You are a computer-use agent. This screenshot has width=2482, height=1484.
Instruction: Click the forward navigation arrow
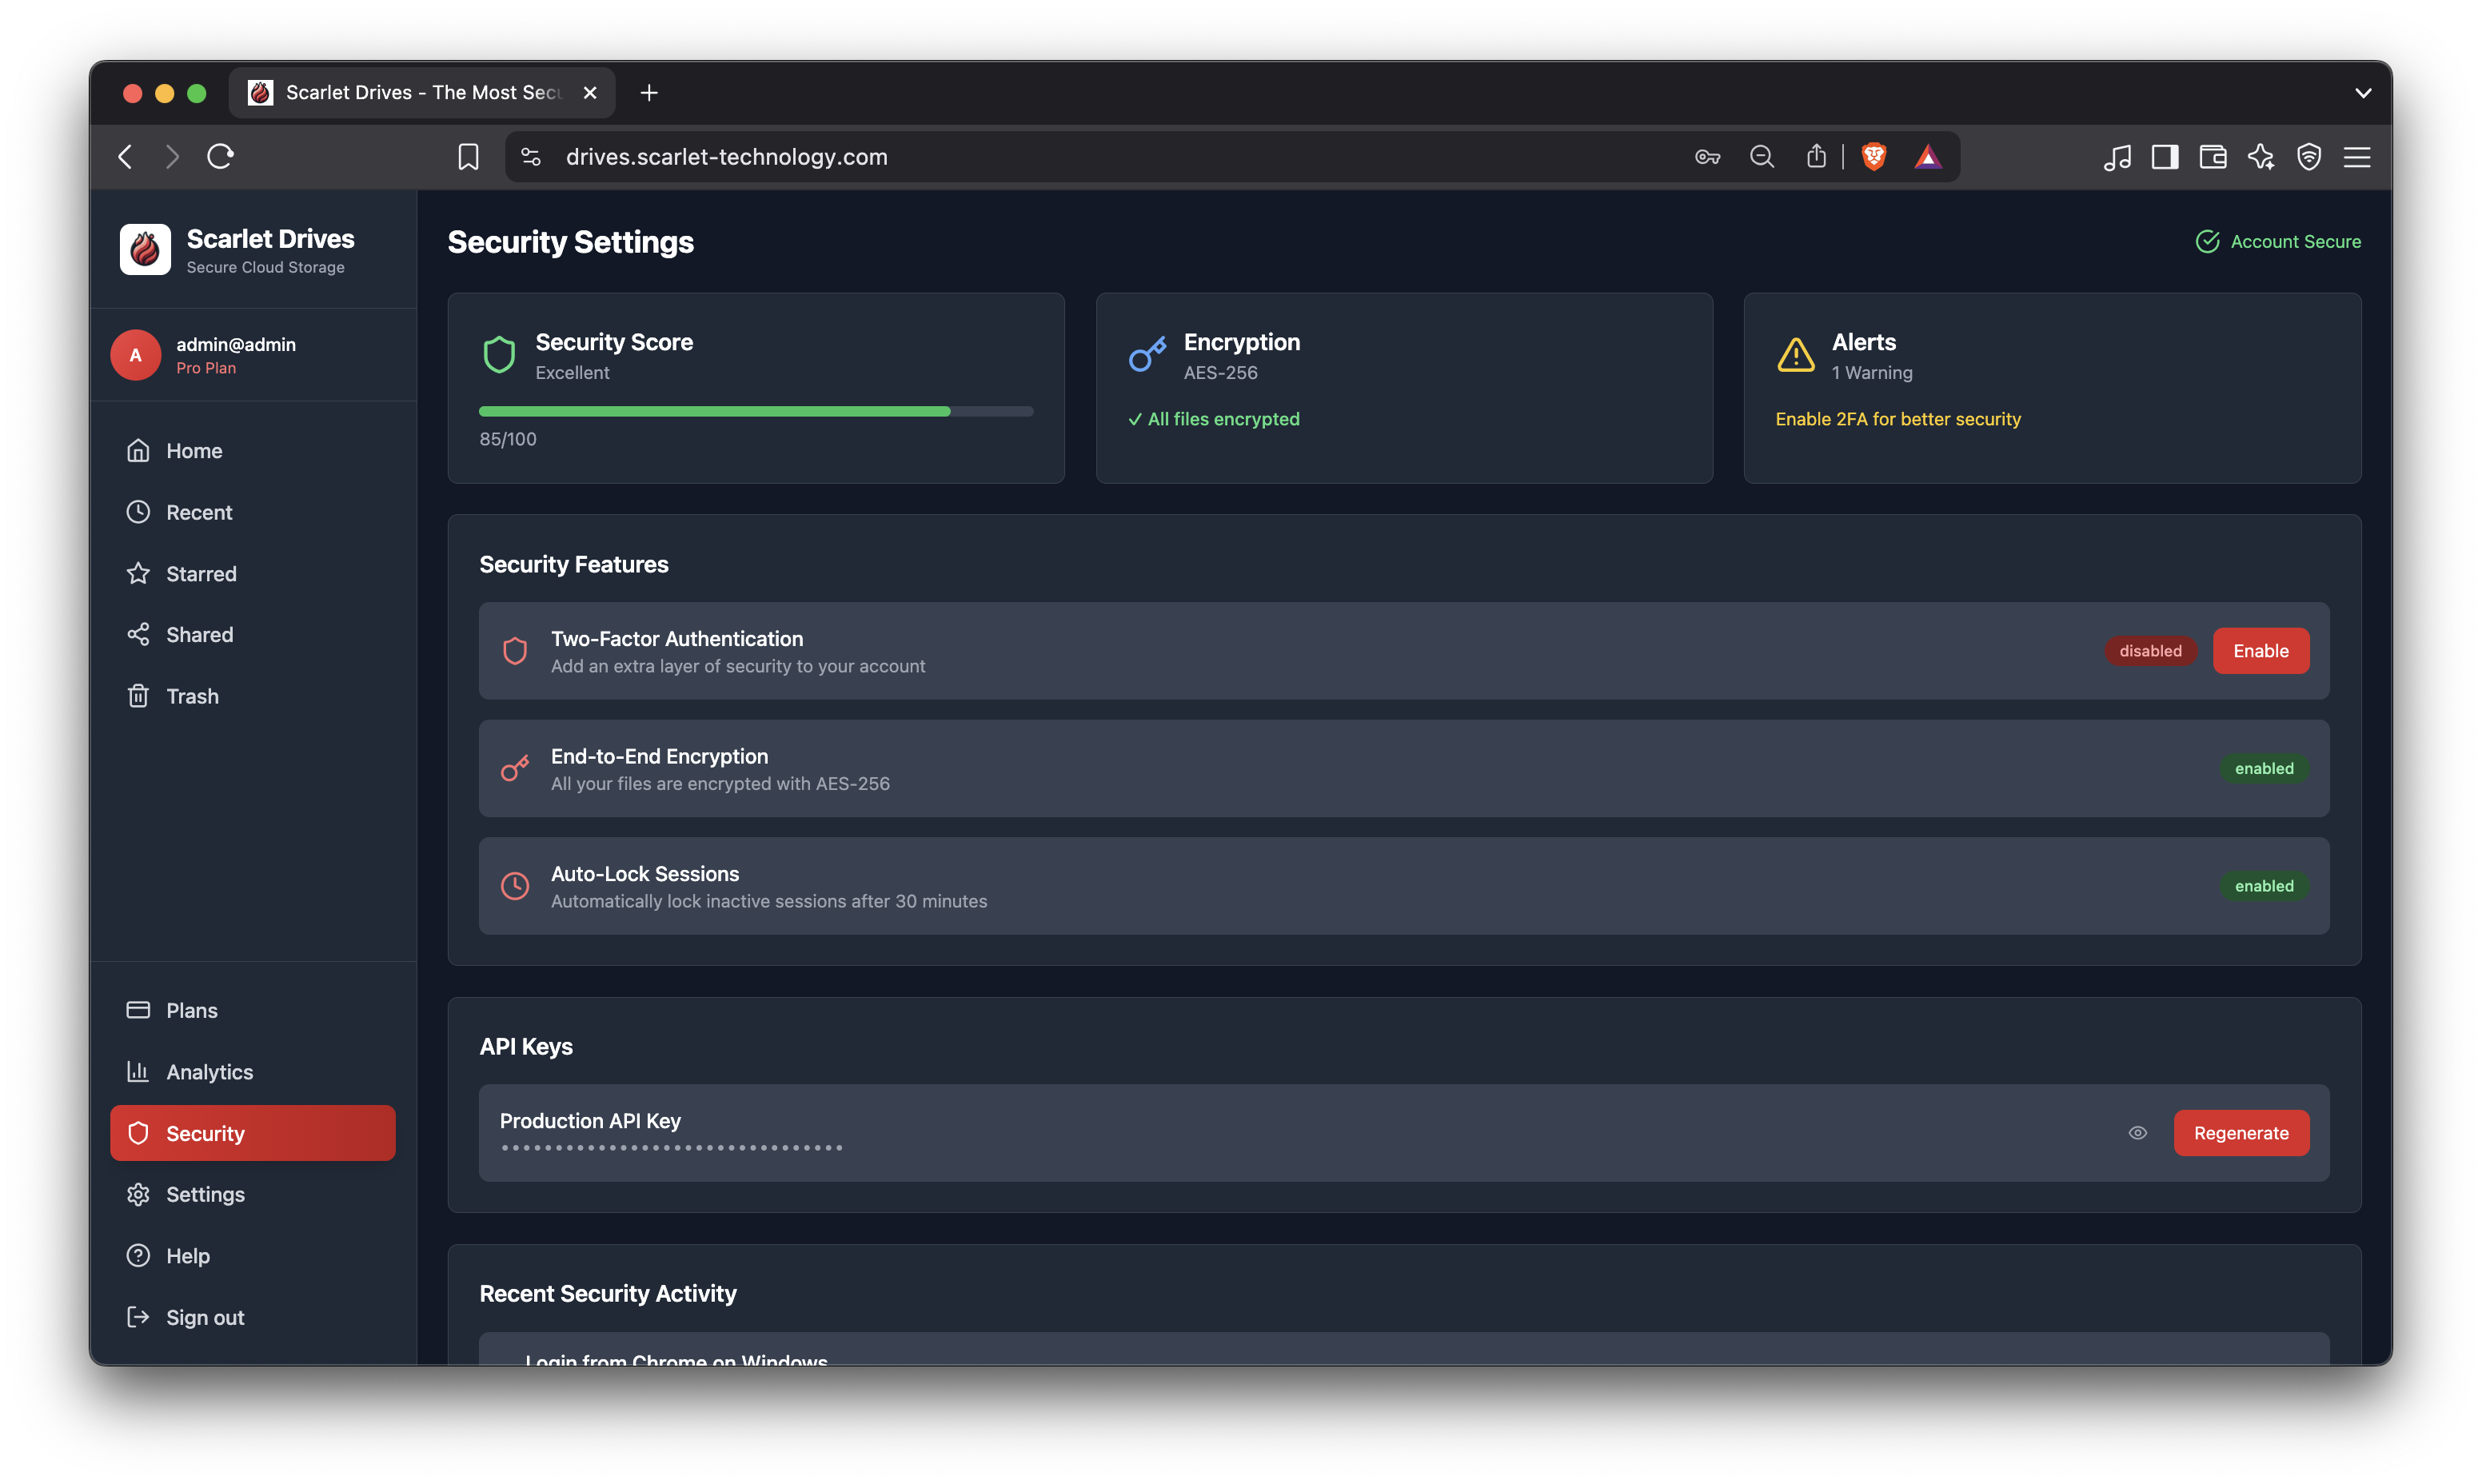tap(172, 157)
